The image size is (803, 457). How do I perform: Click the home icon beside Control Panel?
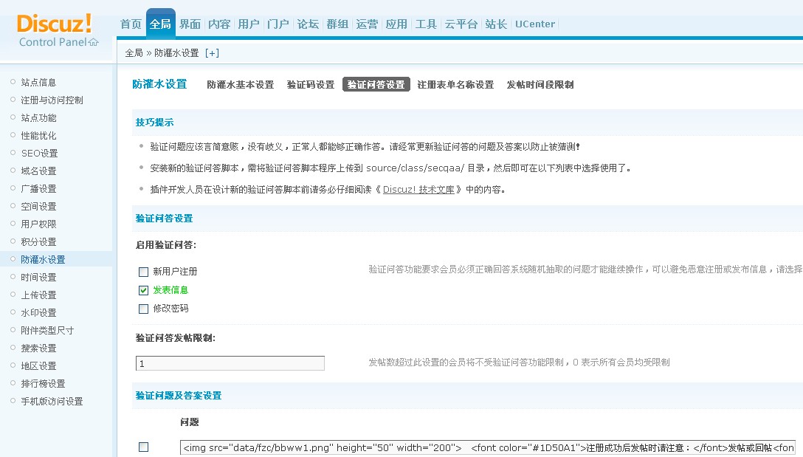tap(94, 42)
